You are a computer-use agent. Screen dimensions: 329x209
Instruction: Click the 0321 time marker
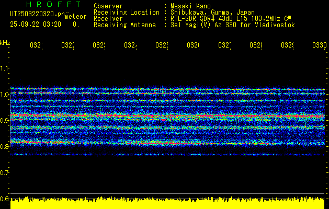tap(36, 45)
